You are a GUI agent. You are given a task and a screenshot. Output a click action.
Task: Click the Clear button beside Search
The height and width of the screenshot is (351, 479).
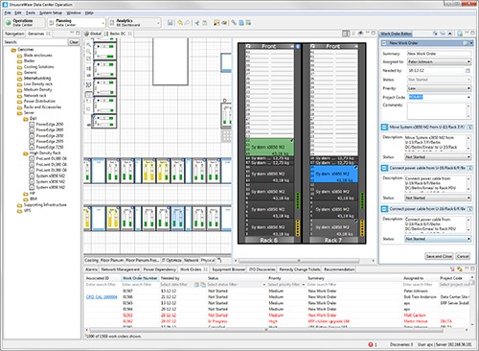click(74, 42)
